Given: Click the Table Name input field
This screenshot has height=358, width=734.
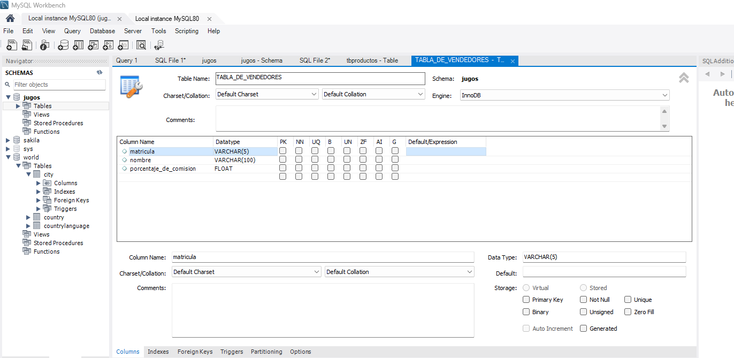Looking at the screenshot, I should [320, 78].
